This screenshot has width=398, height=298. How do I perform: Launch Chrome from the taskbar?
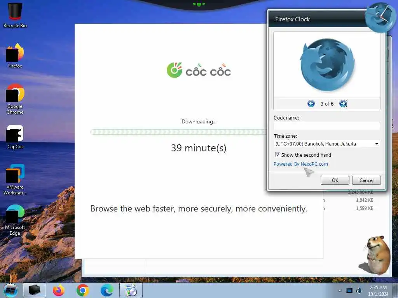(82, 290)
